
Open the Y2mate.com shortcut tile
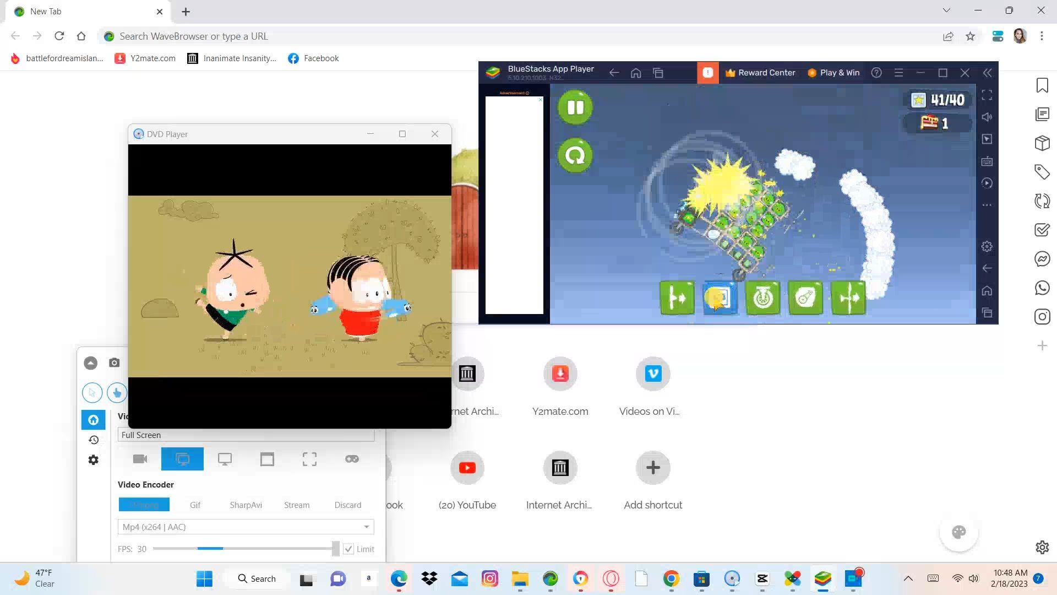click(560, 374)
